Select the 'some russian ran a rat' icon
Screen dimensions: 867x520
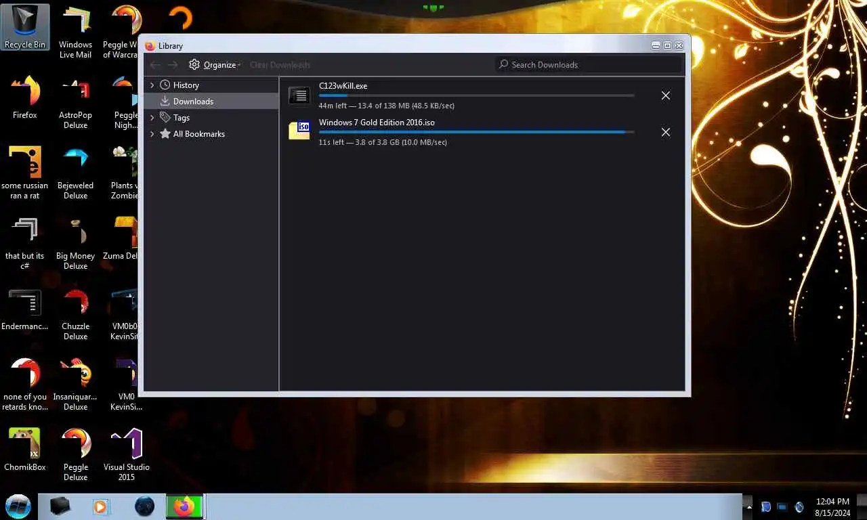coord(25,173)
